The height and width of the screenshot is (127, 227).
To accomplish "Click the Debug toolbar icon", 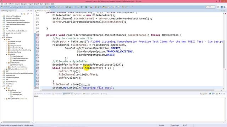I will click(x=82, y=7).
